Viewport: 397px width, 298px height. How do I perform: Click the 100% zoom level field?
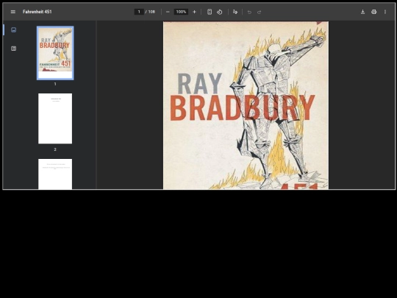[181, 12]
